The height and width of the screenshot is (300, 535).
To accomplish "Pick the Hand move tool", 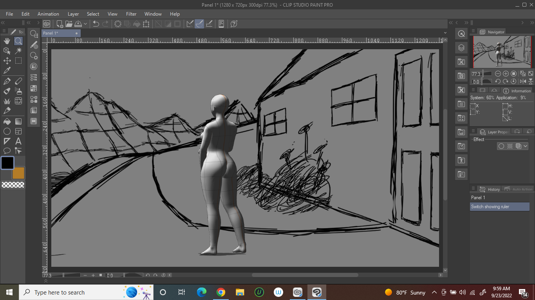I will (x=7, y=41).
